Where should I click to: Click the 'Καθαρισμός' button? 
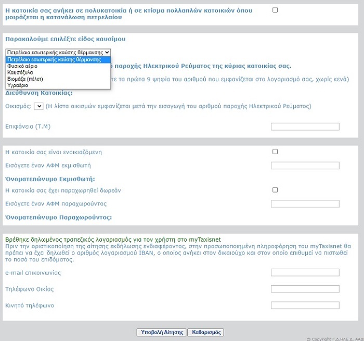coord(206,332)
